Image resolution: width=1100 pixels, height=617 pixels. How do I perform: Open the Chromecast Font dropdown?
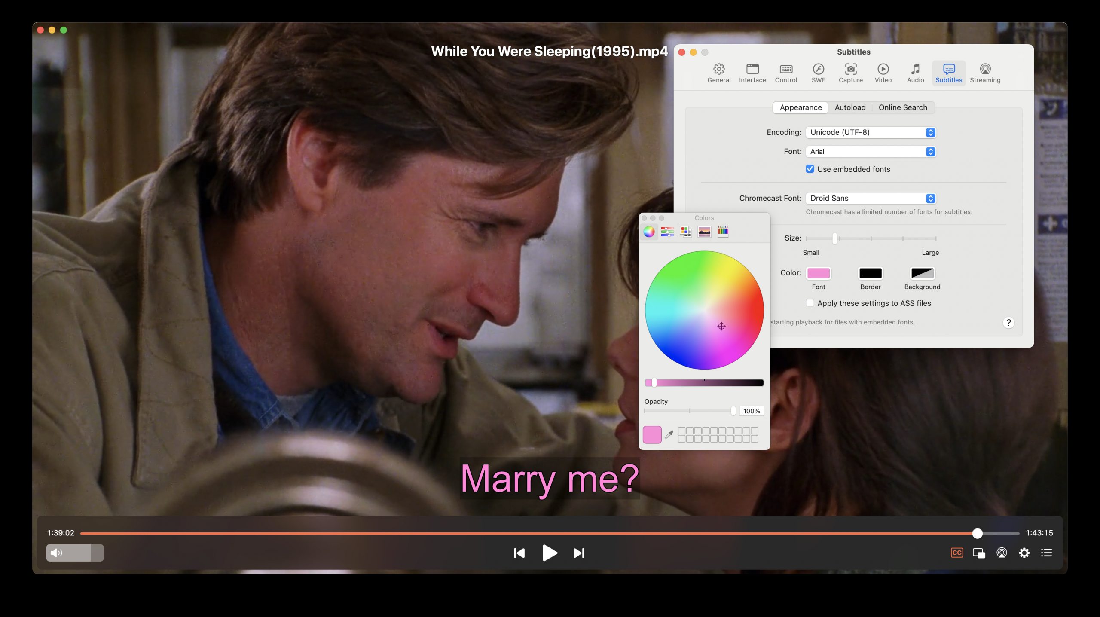(x=930, y=198)
